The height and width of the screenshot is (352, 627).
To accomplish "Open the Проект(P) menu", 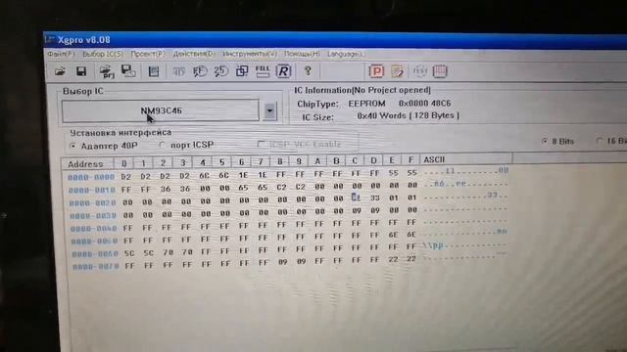I will [148, 54].
